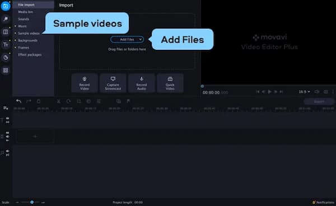Click the Capture Screencast button
This screenshot has width=336, height=206.
(x=113, y=83)
